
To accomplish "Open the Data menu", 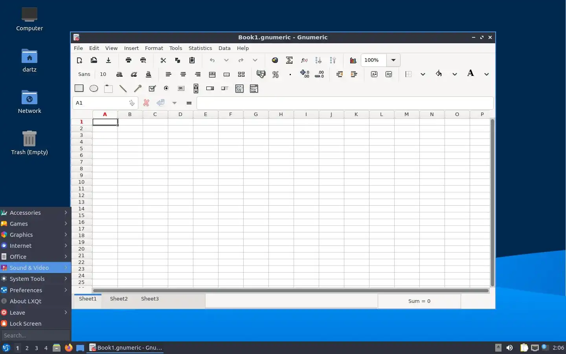I will click(x=224, y=48).
